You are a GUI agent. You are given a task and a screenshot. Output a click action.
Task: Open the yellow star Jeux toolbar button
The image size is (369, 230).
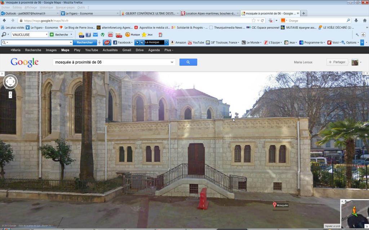click(x=147, y=35)
